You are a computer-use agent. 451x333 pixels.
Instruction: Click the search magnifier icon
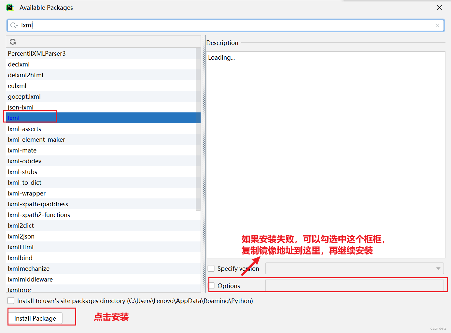click(14, 25)
